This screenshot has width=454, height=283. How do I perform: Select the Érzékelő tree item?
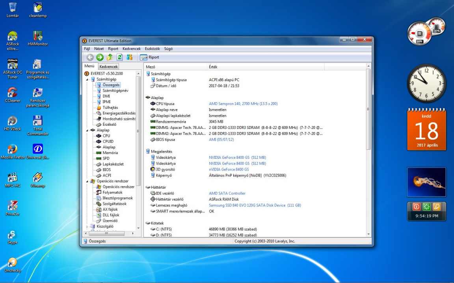coord(109,125)
